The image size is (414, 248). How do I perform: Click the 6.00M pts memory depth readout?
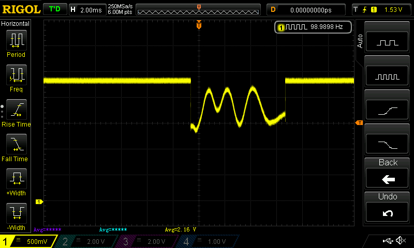120,12
